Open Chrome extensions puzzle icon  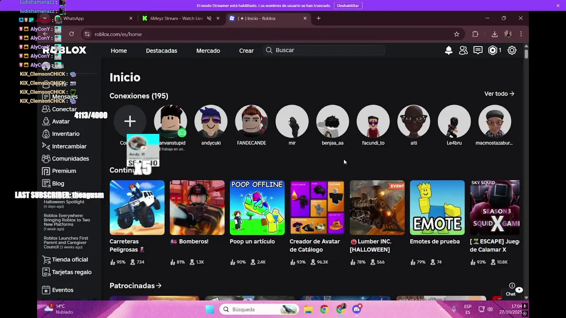pyautogui.click(x=475, y=34)
